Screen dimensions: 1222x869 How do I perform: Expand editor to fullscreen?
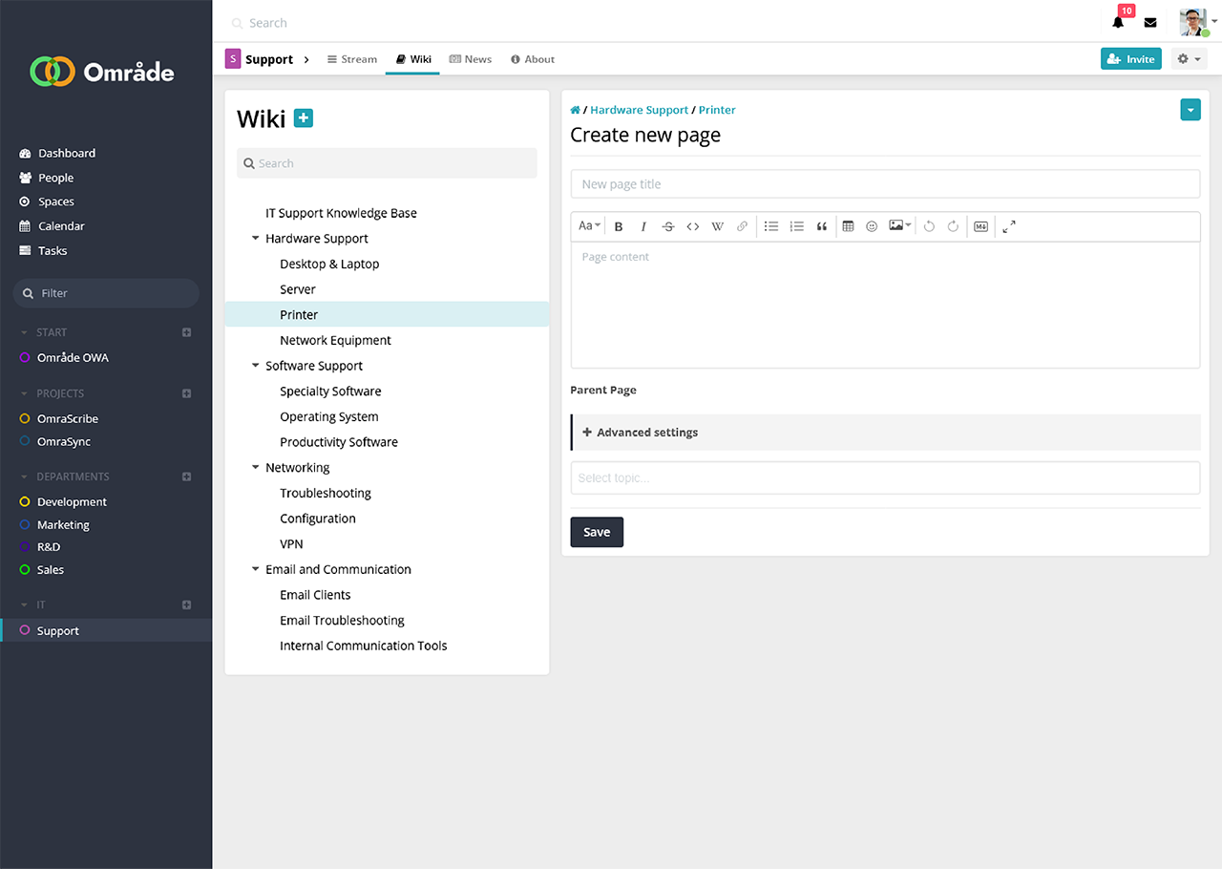pyautogui.click(x=1009, y=226)
